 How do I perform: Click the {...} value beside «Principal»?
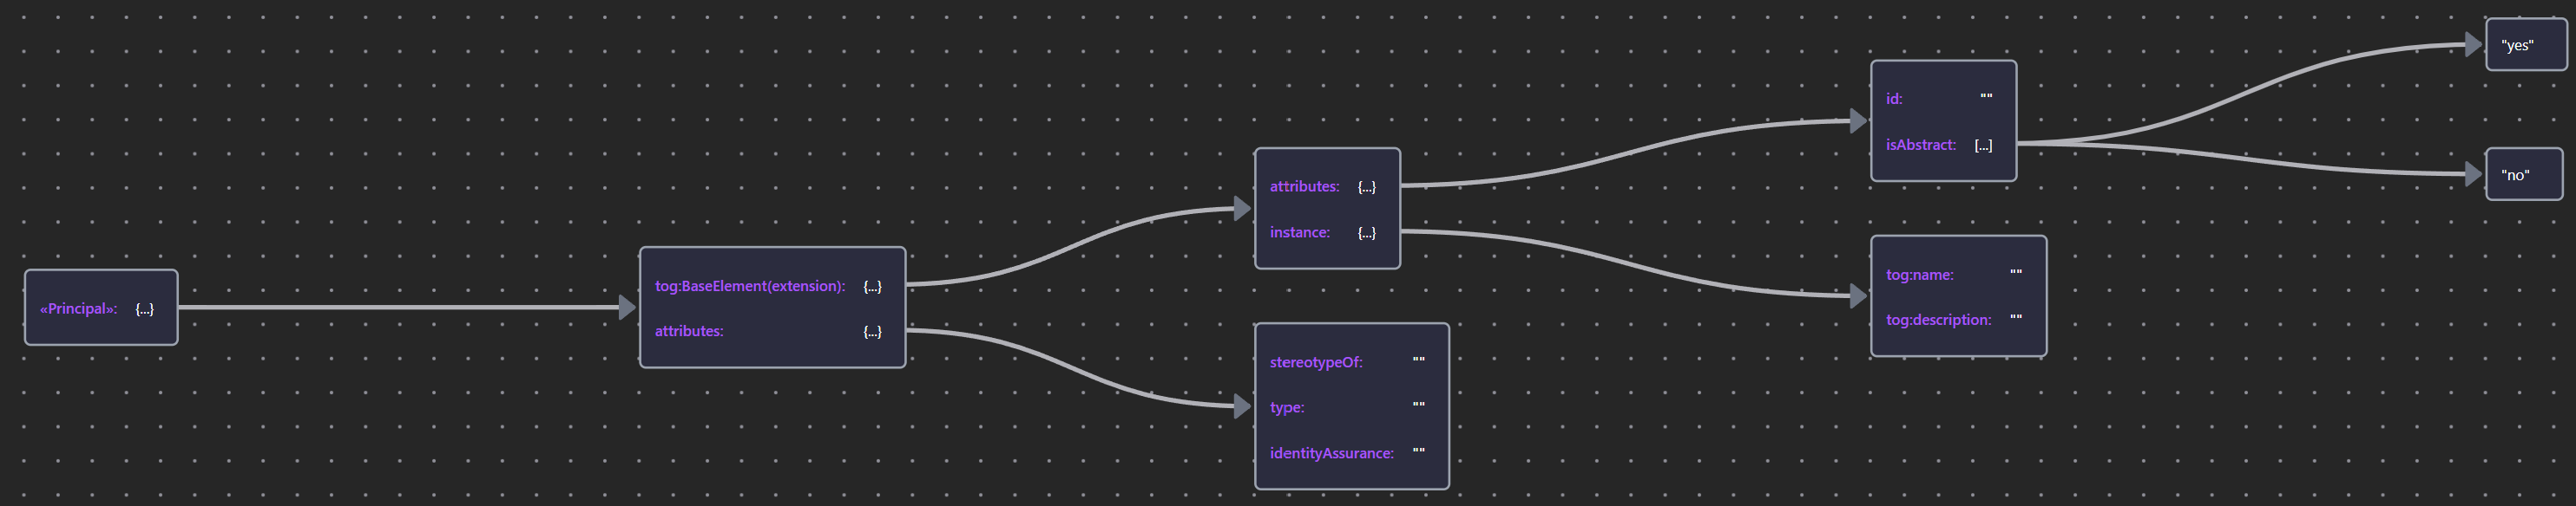pos(144,308)
